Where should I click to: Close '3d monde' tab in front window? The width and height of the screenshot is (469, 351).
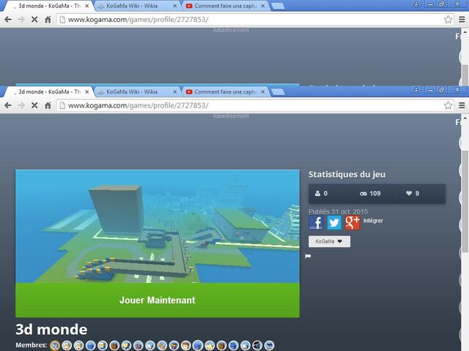(87, 92)
